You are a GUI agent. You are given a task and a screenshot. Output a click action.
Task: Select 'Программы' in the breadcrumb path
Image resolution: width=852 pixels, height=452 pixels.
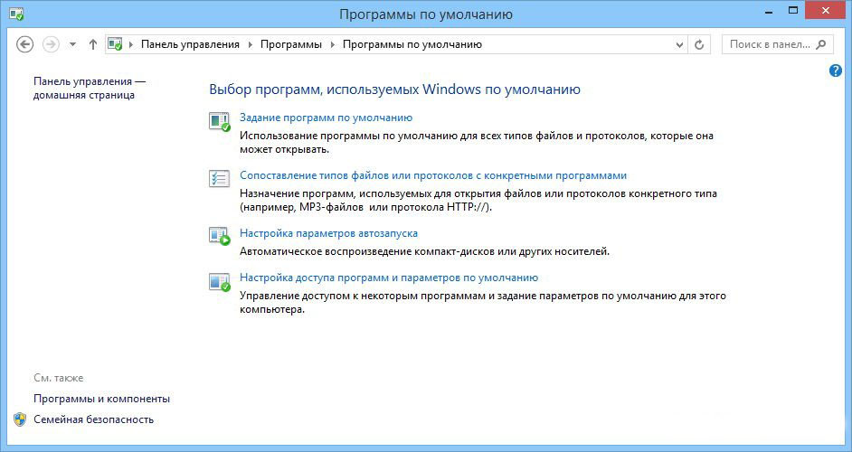tap(290, 44)
